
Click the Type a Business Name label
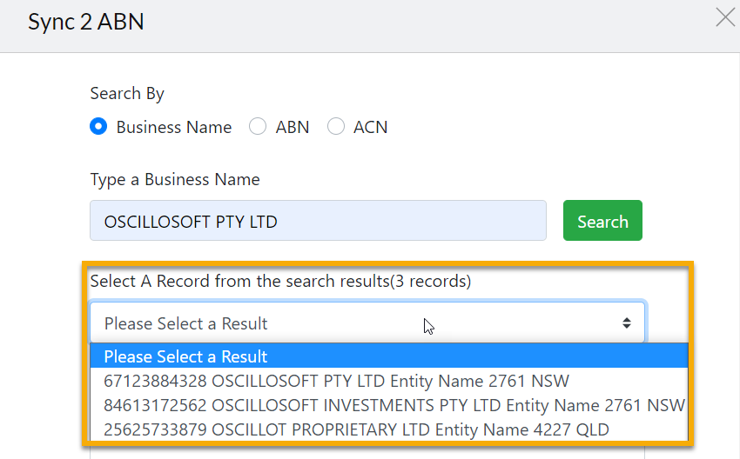tap(175, 180)
